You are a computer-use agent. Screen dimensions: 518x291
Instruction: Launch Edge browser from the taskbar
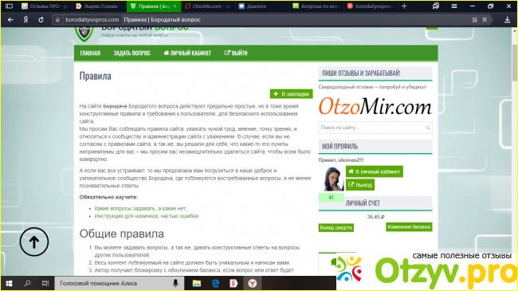(x=215, y=283)
